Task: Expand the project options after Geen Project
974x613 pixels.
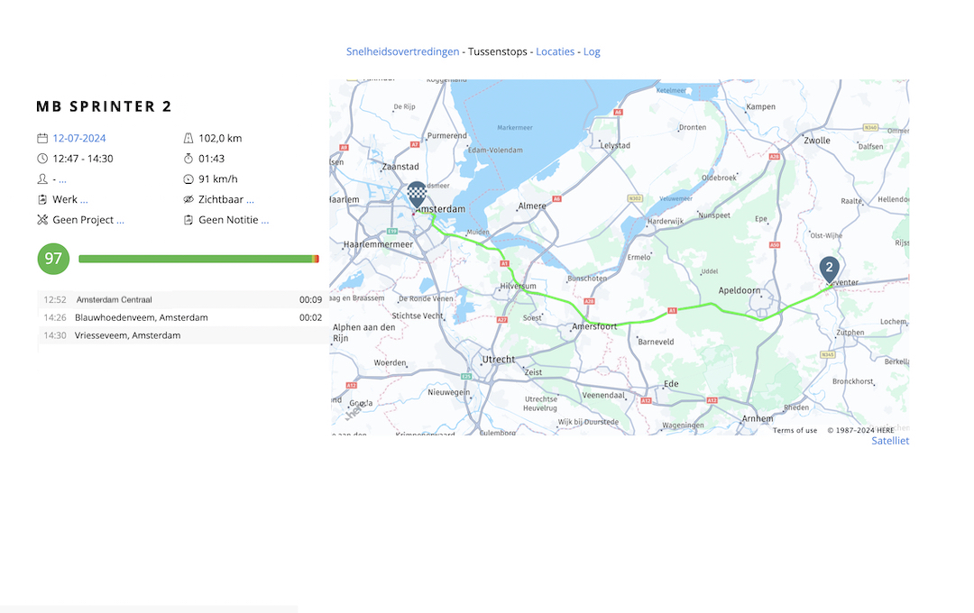Action: coord(120,220)
